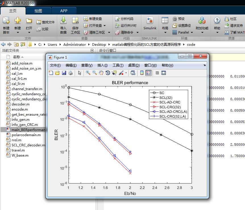The width and height of the screenshot is (245, 210).
Task: Click the Import Data (导入数据) icon
Action: 63,20
